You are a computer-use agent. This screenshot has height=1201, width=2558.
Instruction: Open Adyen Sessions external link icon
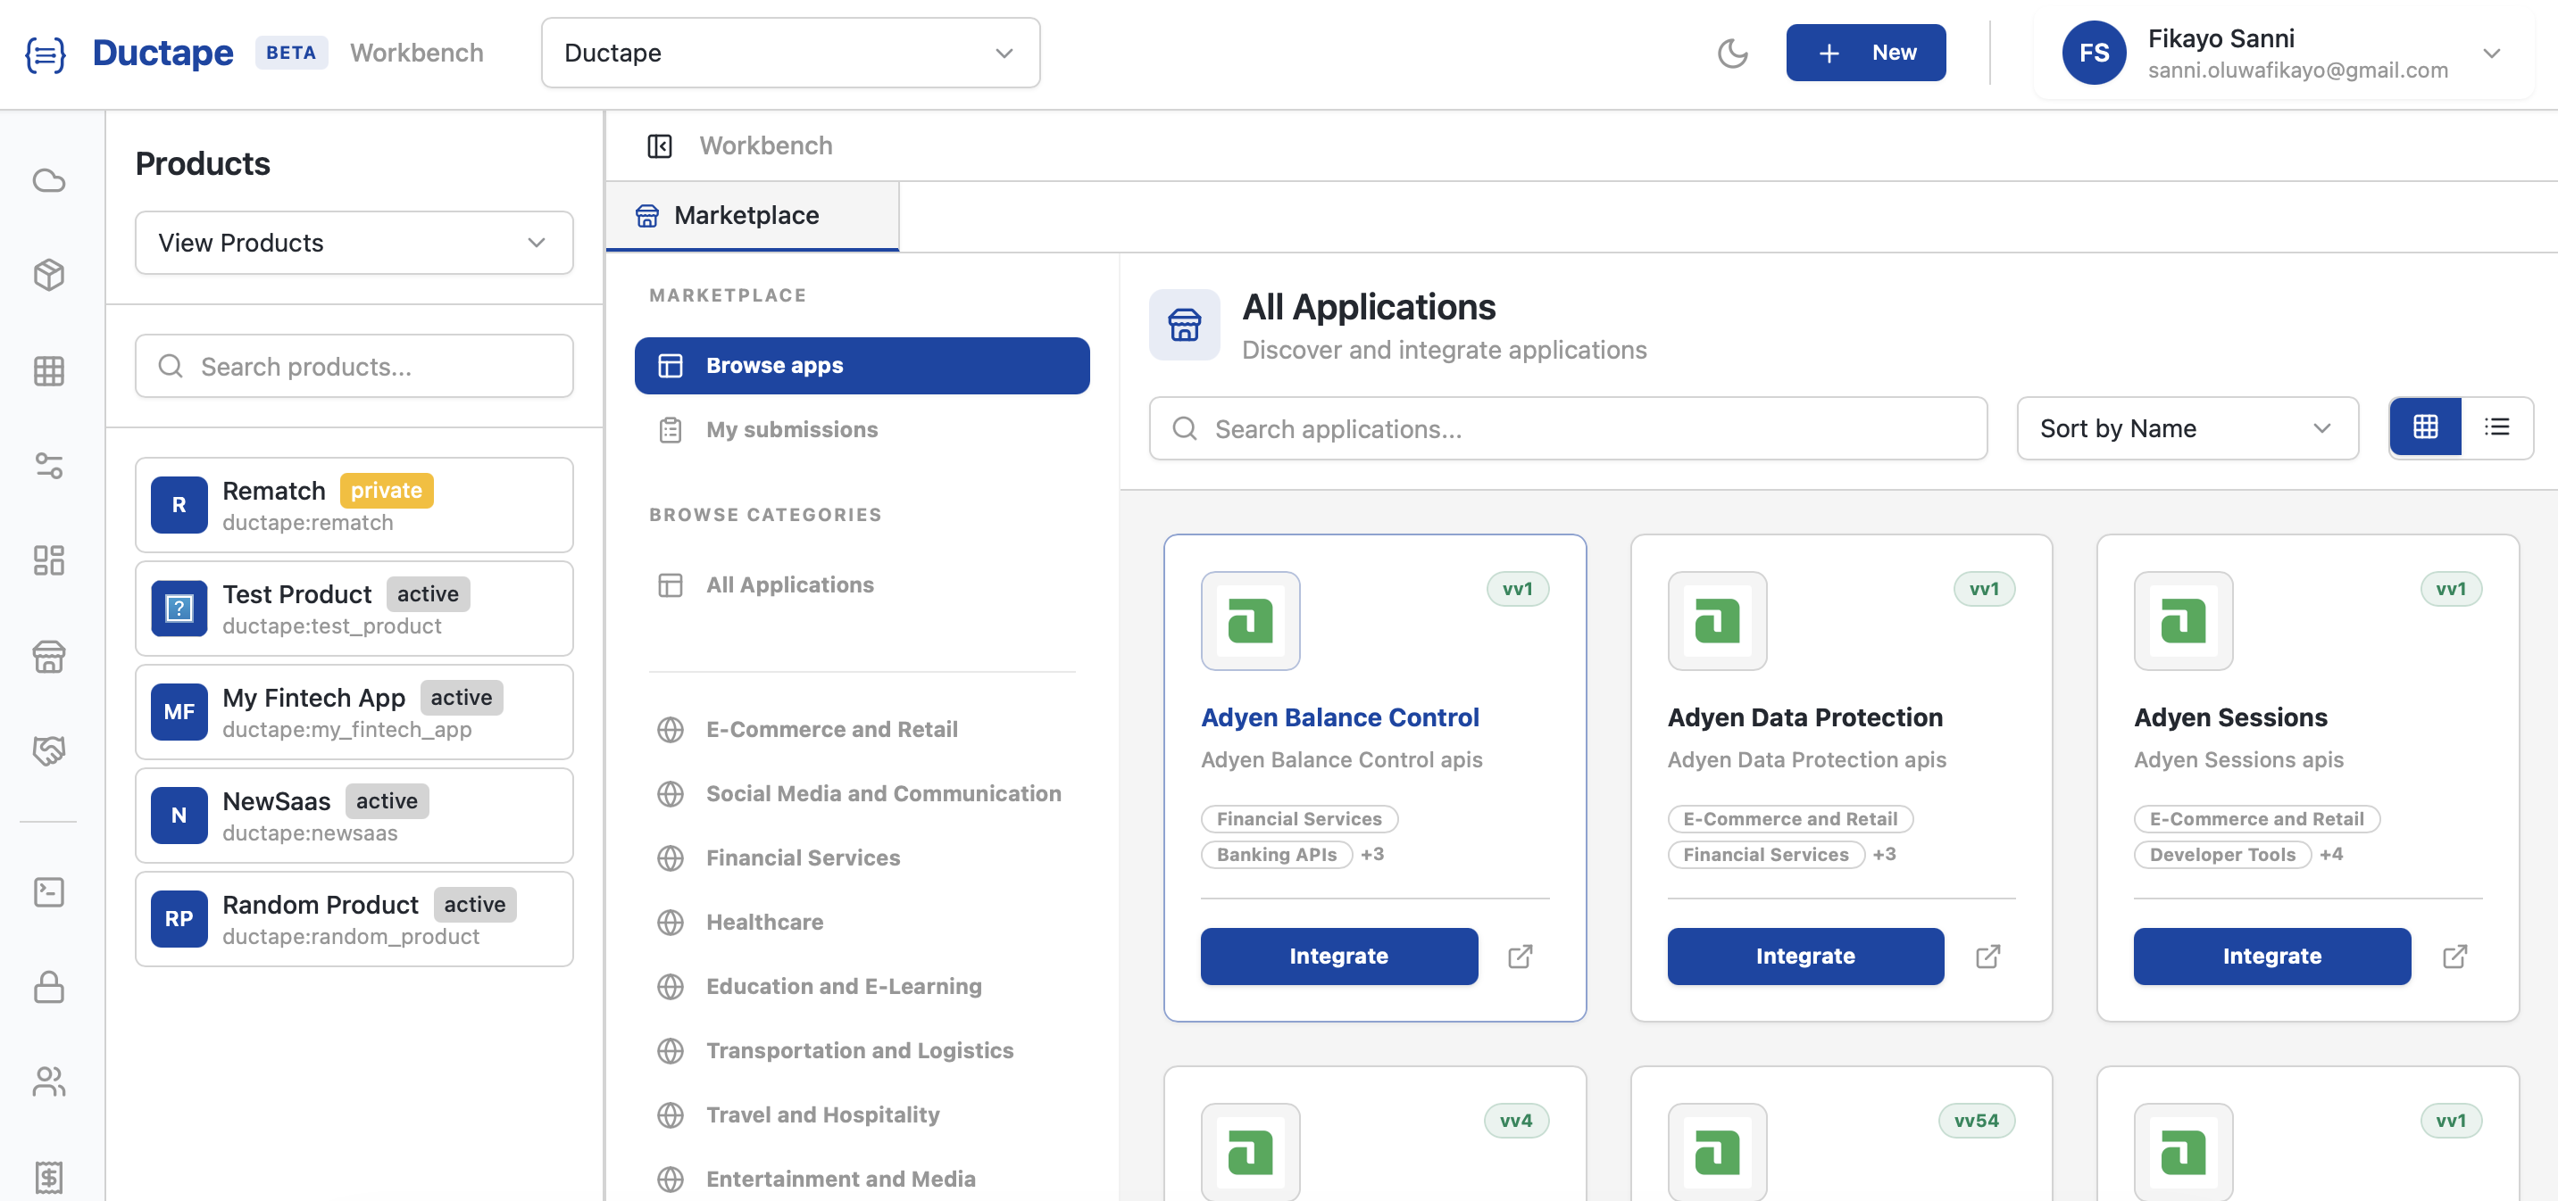[2454, 956]
